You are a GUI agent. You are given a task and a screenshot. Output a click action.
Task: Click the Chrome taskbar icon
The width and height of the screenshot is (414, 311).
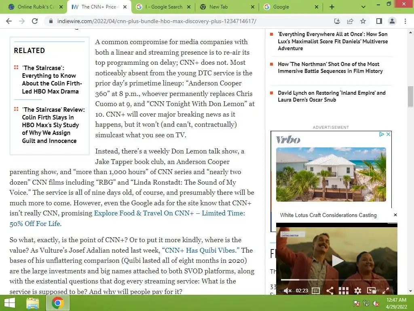(x=57, y=303)
